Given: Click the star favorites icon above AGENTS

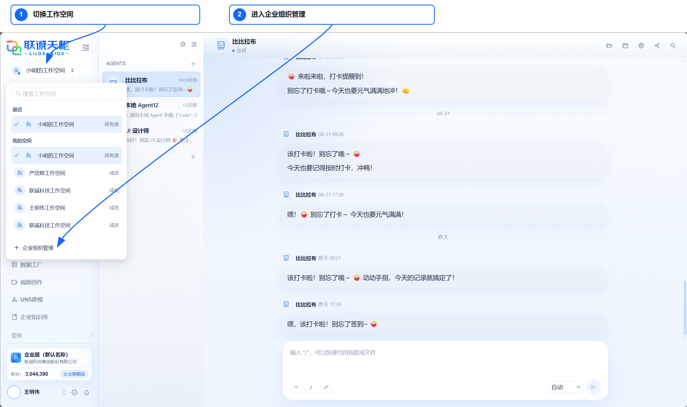Looking at the screenshot, I should [x=183, y=44].
